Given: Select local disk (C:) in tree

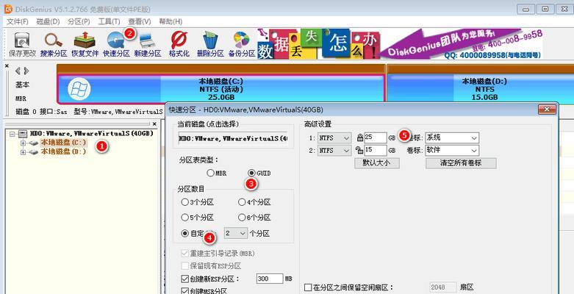Looking at the screenshot, I should pos(63,143).
